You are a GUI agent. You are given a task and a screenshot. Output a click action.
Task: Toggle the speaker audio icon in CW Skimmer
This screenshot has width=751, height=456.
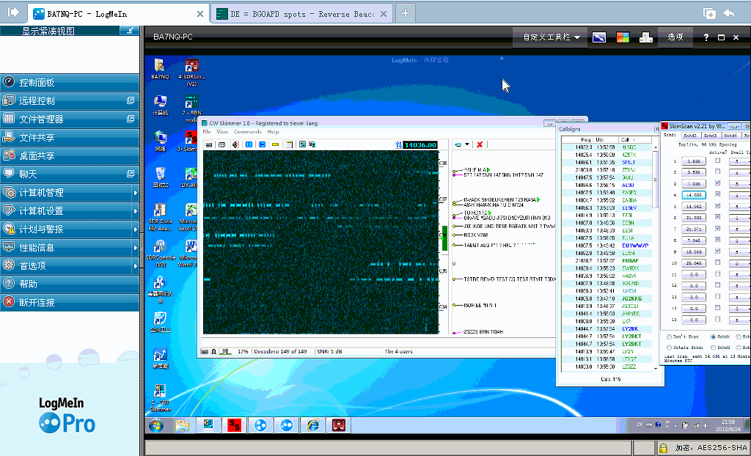coord(235,144)
